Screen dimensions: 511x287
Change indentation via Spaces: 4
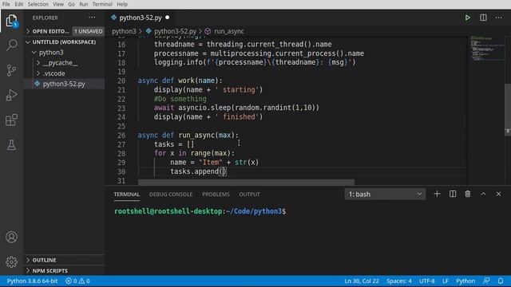click(x=399, y=281)
